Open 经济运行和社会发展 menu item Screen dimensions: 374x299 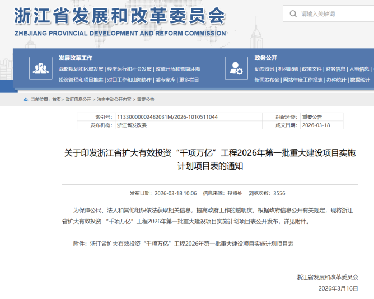[129, 69]
